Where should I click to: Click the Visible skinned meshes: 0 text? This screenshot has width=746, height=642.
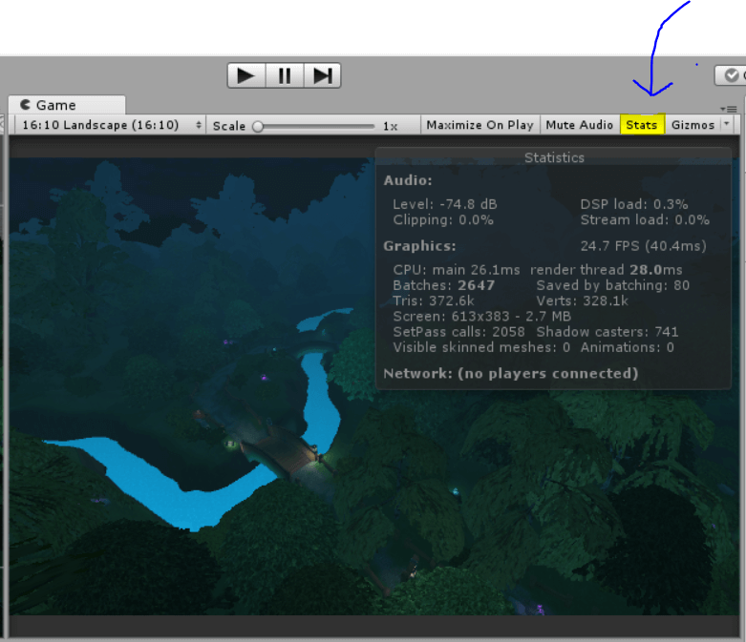click(x=481, y=347)
